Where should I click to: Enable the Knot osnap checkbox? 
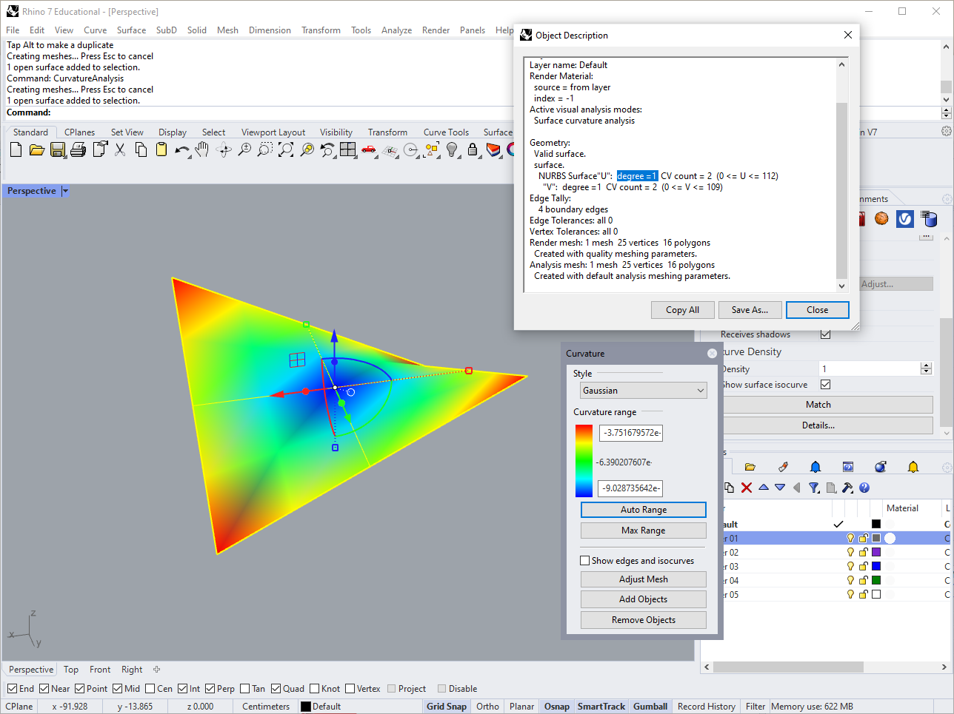tap(314, 689)
